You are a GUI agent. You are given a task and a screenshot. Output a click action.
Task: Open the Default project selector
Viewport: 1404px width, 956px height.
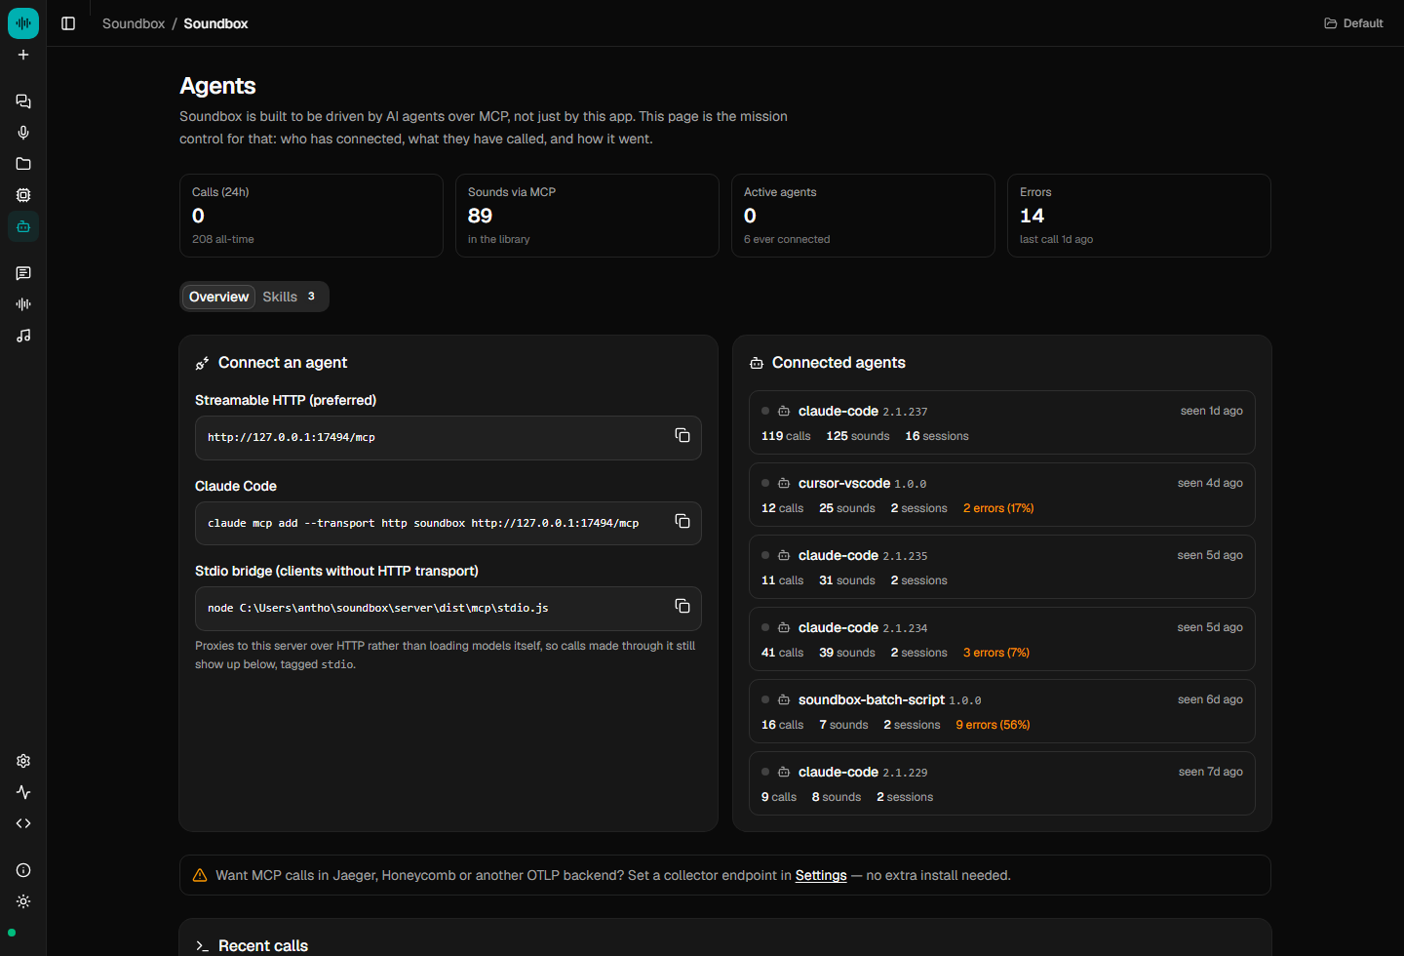(x=1353, y=23)
